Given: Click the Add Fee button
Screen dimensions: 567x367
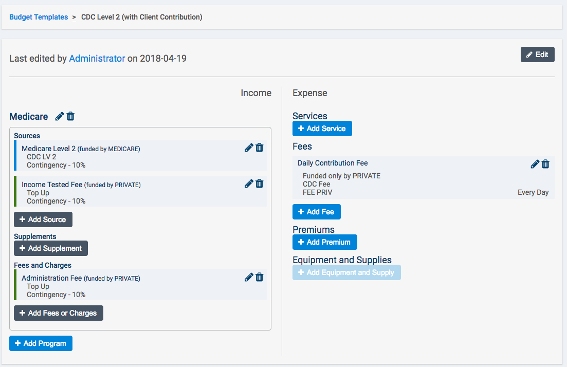Looking at the screenshot, I should click(316, 212).
